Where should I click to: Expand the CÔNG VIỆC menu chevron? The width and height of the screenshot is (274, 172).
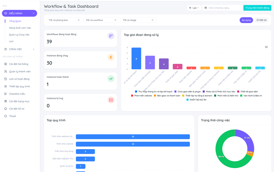pyautogui.click(x=33, y=49)
